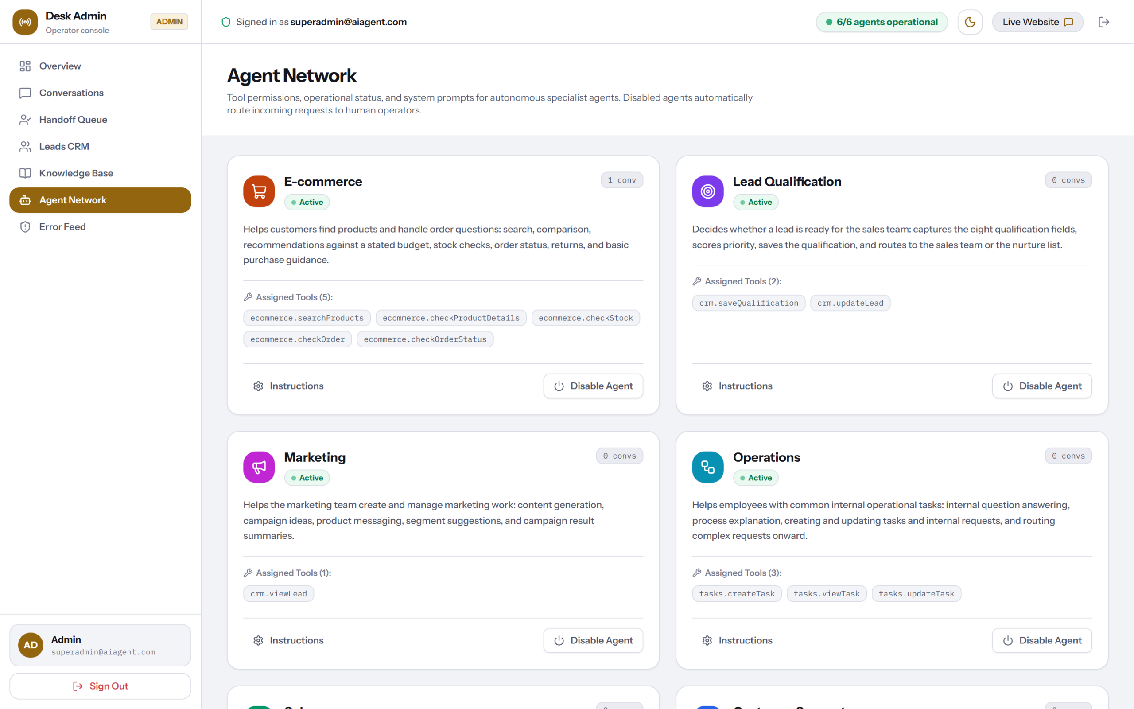The image size is (1134, 709).
Task: Click the Active status badge on Marketing
Action: coord(307,478)
